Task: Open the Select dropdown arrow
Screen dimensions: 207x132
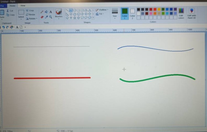Action: pyautogui.click(x=21, y=19)
